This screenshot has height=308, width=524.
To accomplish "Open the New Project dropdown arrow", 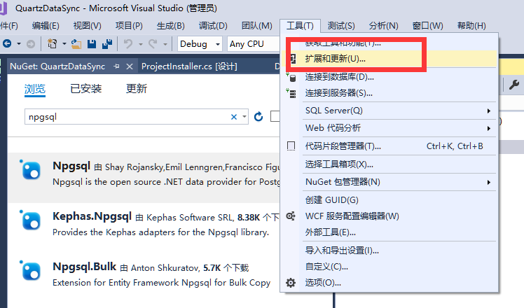I will (64, 44).
